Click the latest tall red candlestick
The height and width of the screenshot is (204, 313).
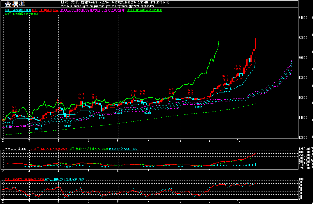[255, 43]
